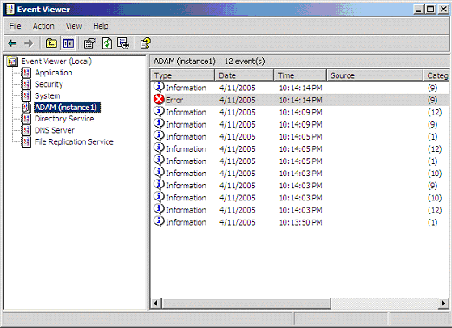Minimize the Event Viewer window
Viewport: 452px width, 328px height.
[418, 10]
